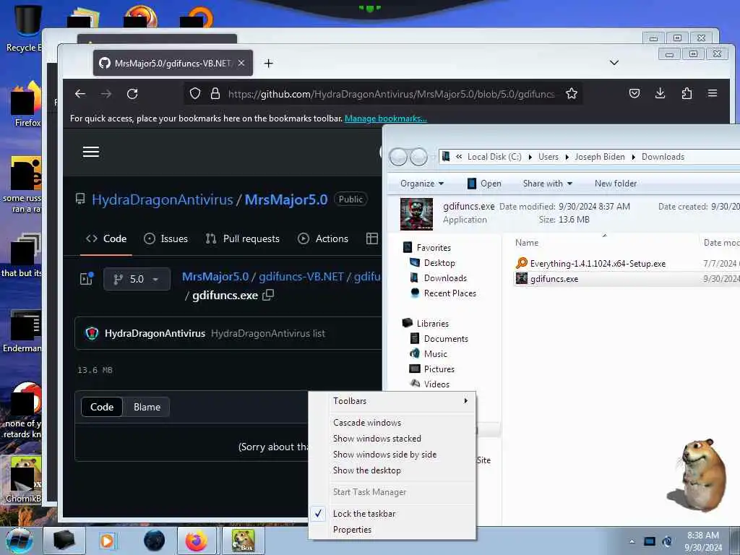Open the Share with dropdown
Image resolution: width=740 pixels, height=555 pixels.
coord(548,184)
